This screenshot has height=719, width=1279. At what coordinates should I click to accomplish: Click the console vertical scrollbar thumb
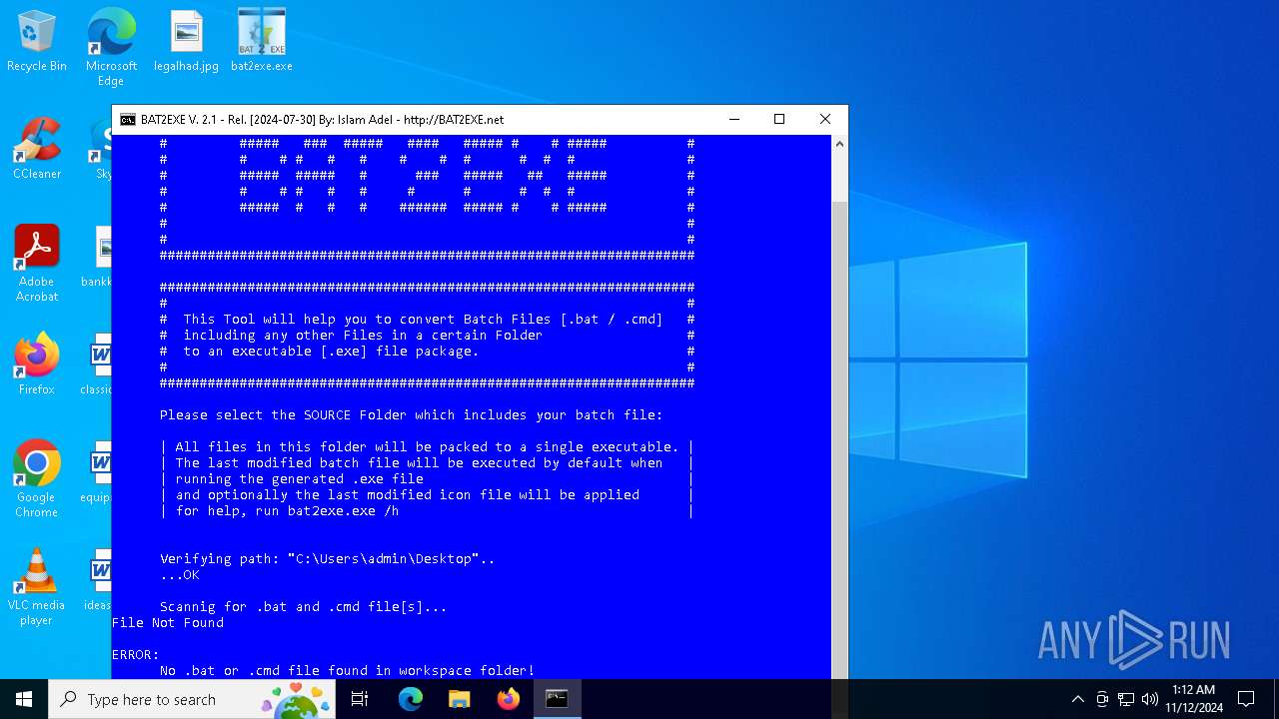[x=839, y=439]
